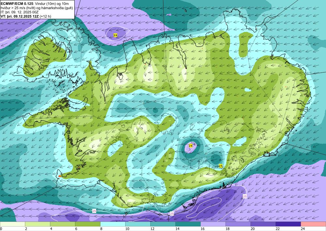Click the scale number '0' under the color bar
The height and width of the screenshot is (231, 326).
pyautogui.click(x=1, y=229)
